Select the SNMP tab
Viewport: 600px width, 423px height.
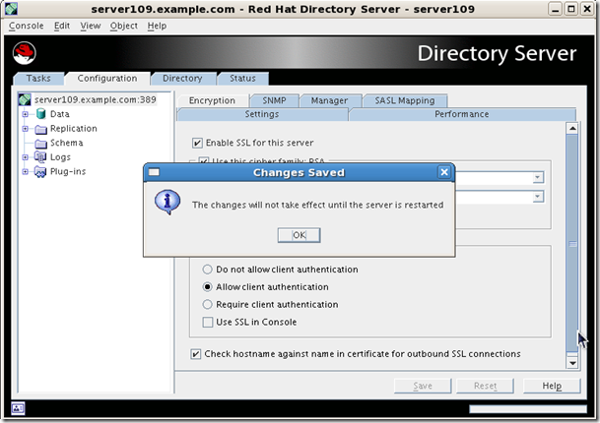click(x=274, y=100)
